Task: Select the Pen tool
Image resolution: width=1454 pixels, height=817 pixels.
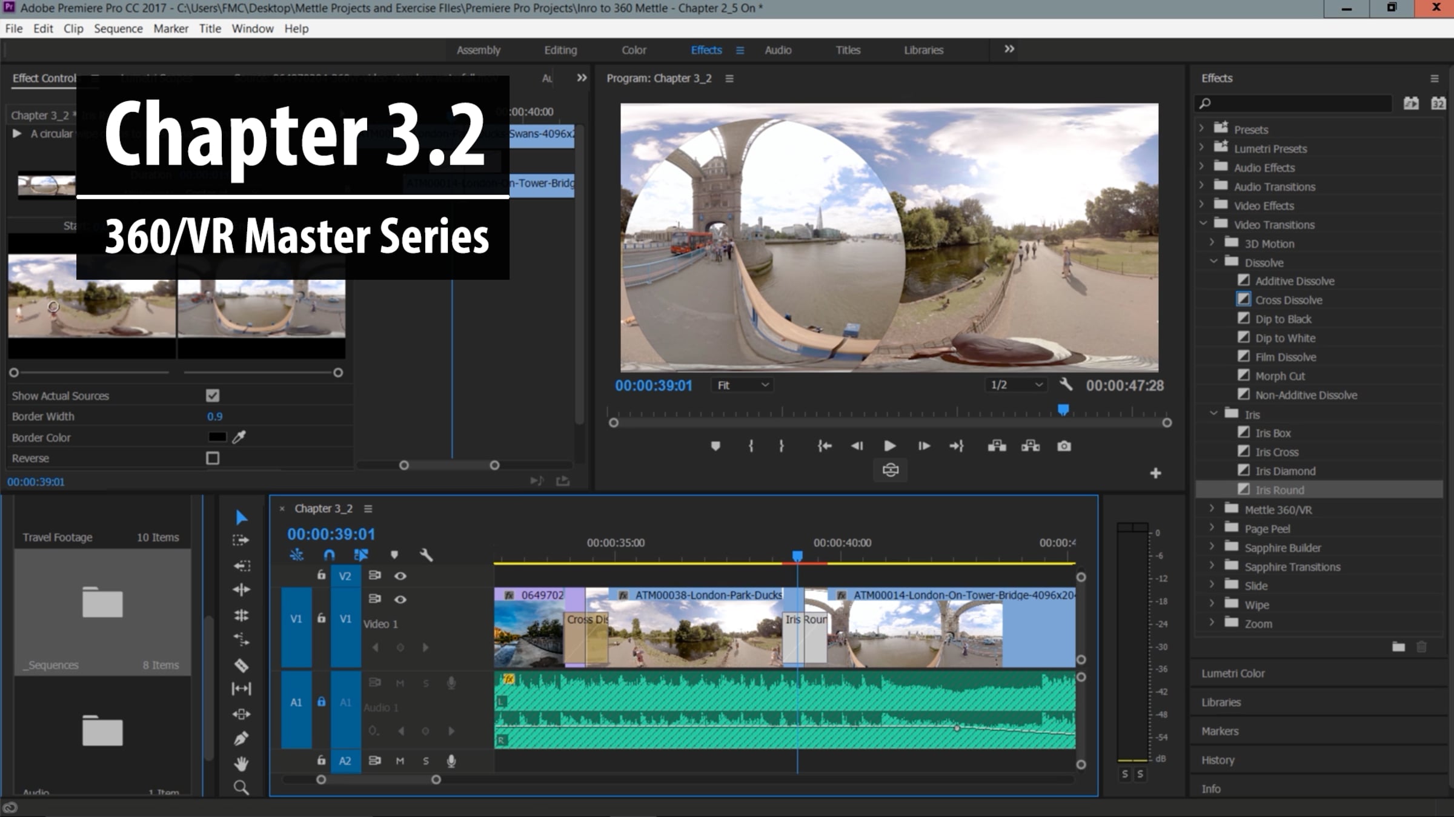Action: coord(241,739)
